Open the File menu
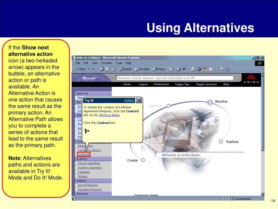The height and width of the screenshot is (209, 278). point(78,63)
